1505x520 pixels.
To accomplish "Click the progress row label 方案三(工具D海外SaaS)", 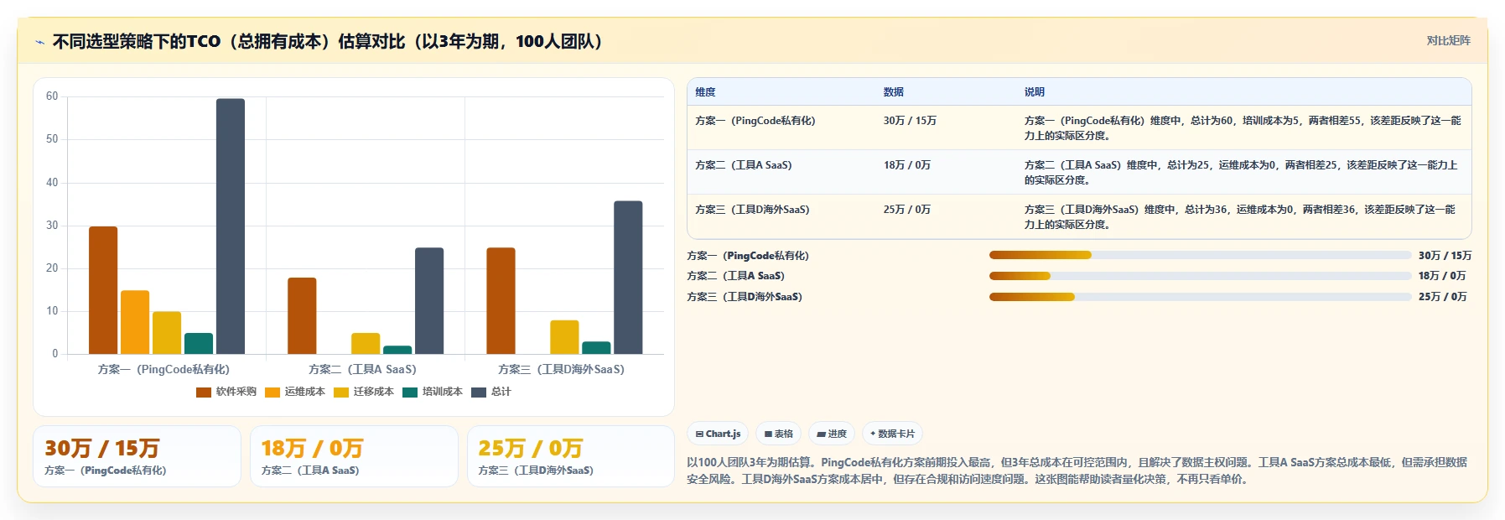I will click(745, 297).
